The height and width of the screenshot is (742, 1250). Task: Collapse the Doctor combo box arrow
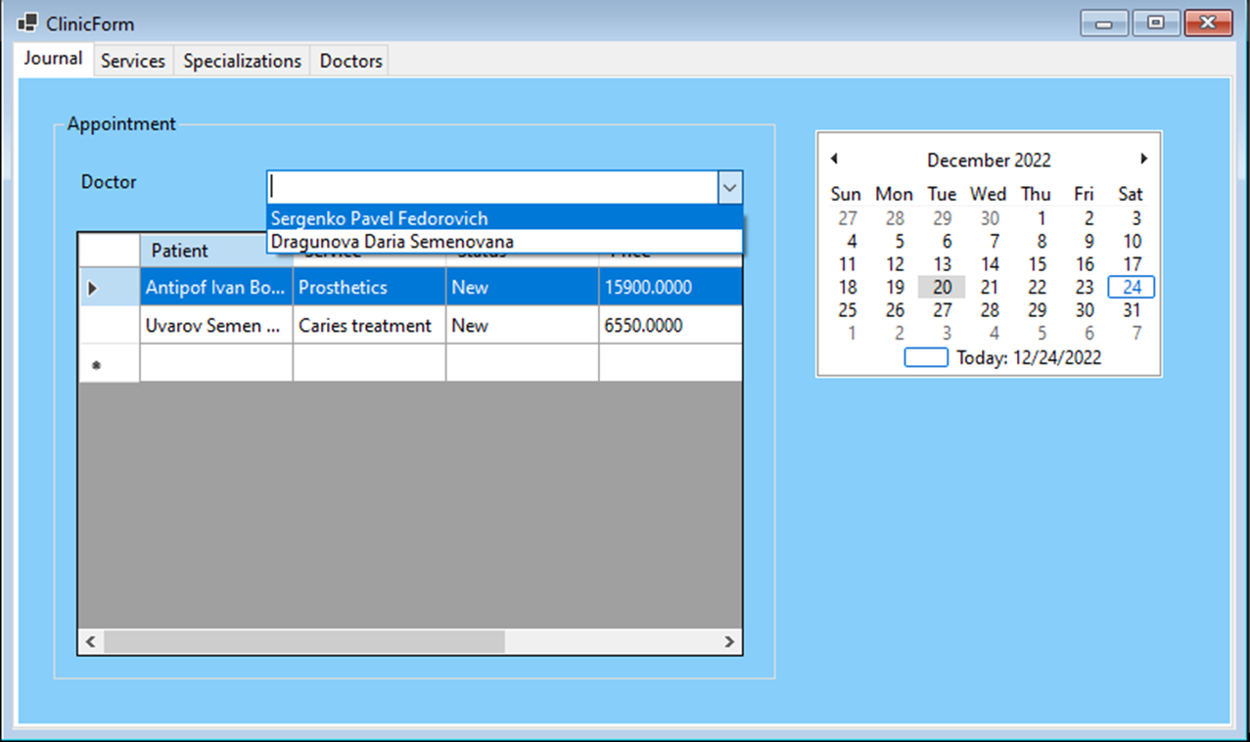(x=730, y=187)
